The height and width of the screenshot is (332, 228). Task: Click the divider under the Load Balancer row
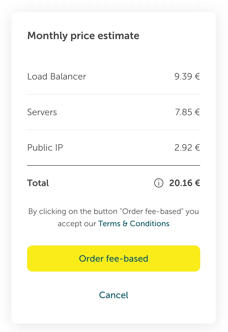[x=113, y=94]
